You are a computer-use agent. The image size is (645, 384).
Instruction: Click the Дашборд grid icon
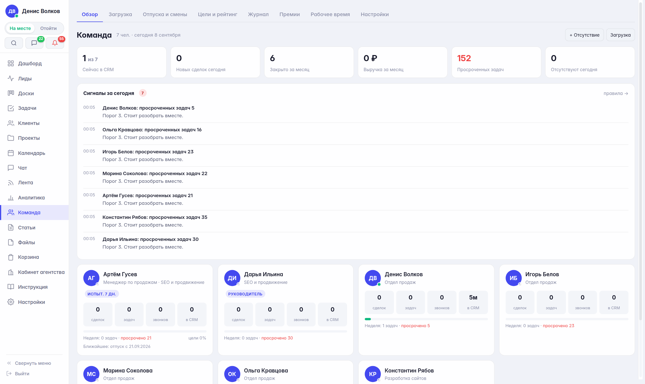[10, 63]
